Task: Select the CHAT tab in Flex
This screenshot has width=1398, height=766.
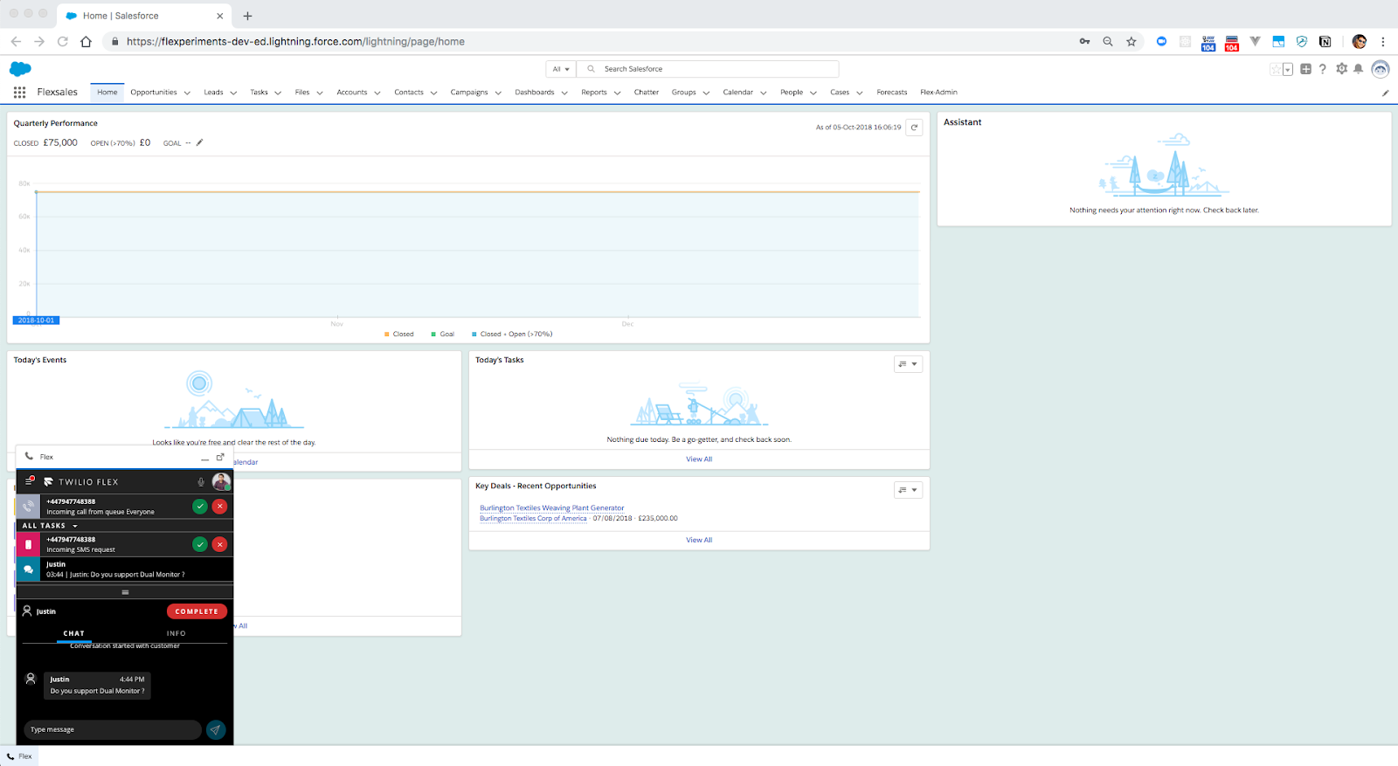Action: [x=74, y=633]
